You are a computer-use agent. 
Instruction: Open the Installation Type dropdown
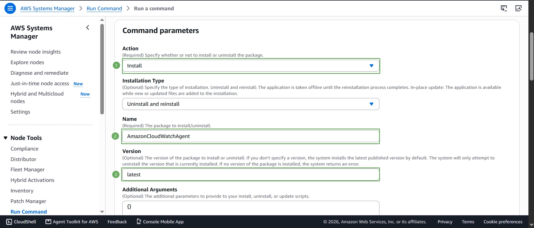[x=251, y=104]
